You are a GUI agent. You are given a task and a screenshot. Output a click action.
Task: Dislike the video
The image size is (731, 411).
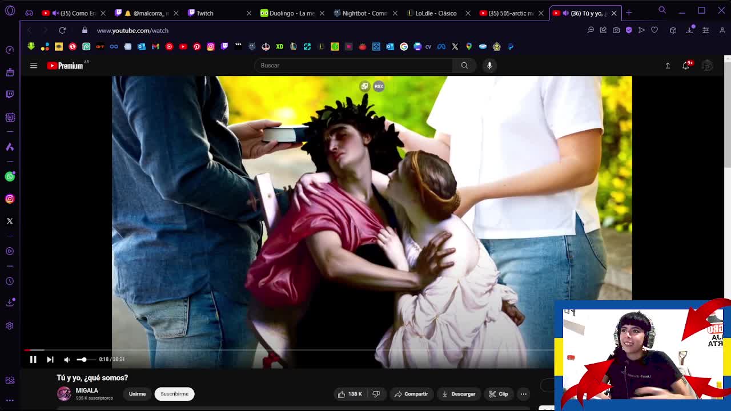tap(376, 394)
